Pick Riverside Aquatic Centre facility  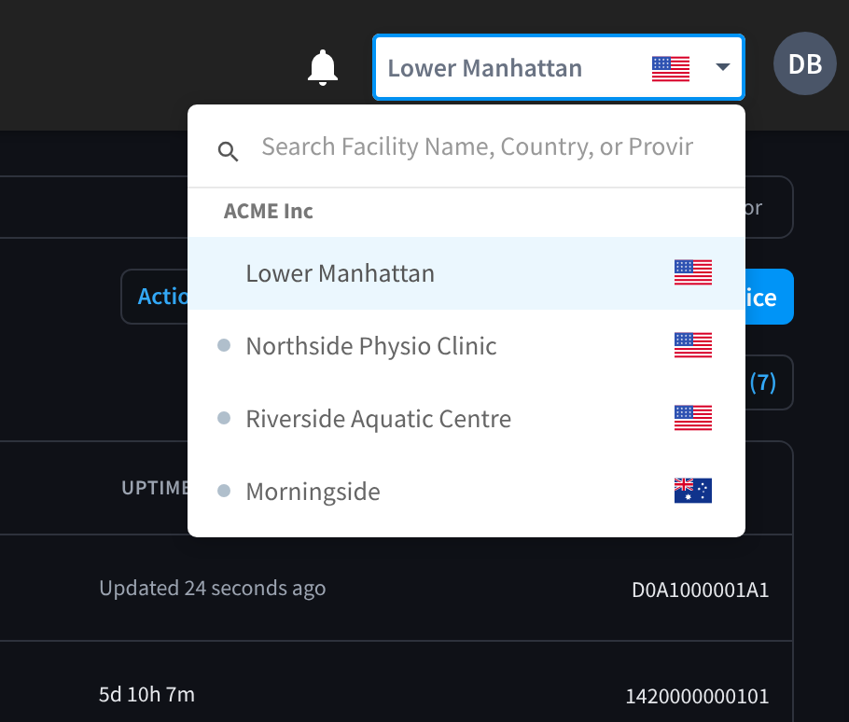(x=466, y=419)
